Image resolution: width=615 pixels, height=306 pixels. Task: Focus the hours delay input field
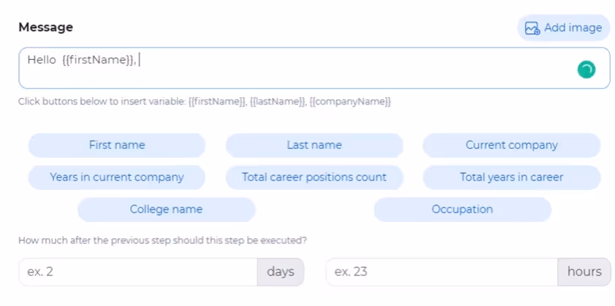pos(442,272)
